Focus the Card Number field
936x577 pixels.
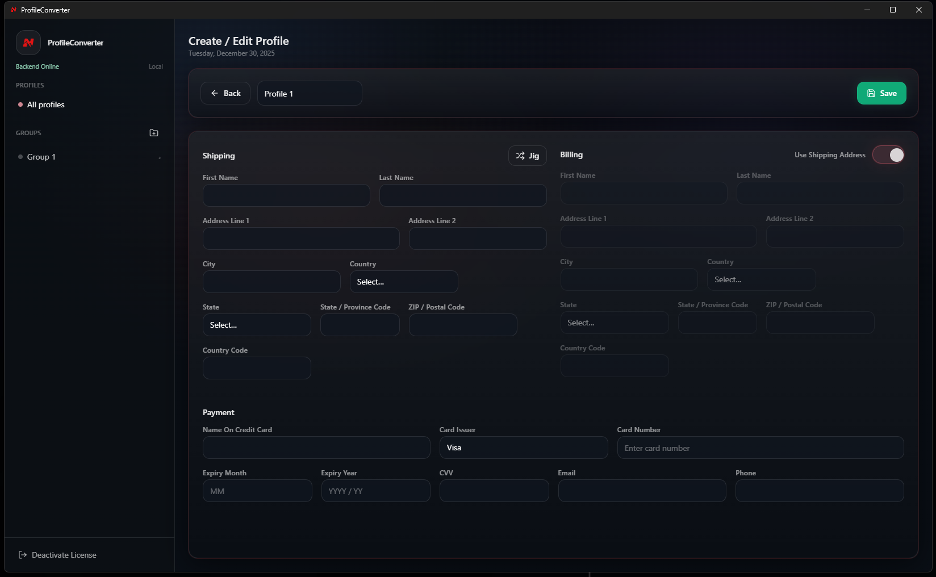point(760,448)
